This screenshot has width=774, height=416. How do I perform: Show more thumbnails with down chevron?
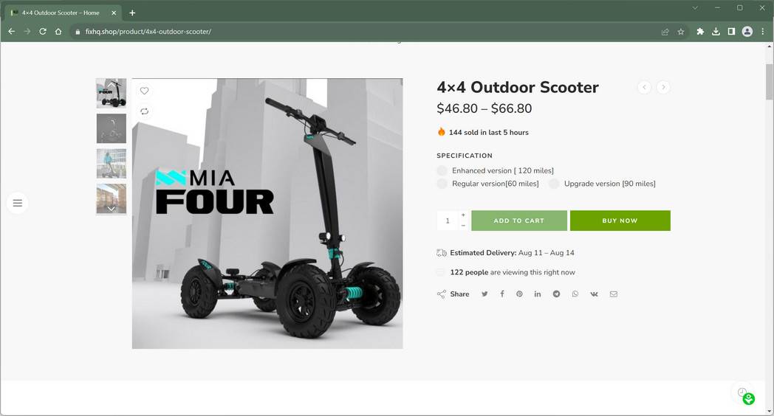coord(111,209)
